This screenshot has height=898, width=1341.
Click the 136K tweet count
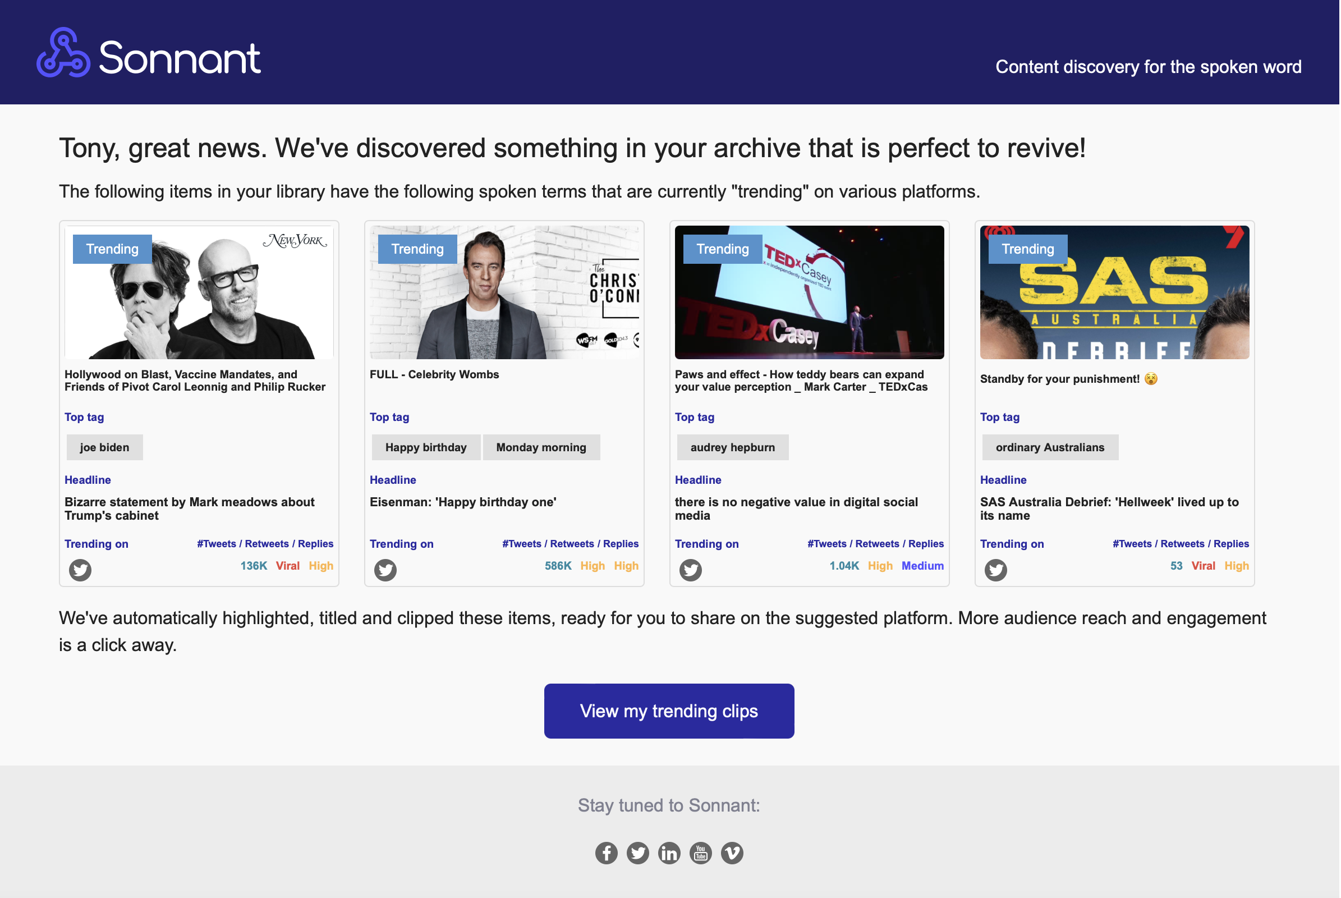click(254, 566)
